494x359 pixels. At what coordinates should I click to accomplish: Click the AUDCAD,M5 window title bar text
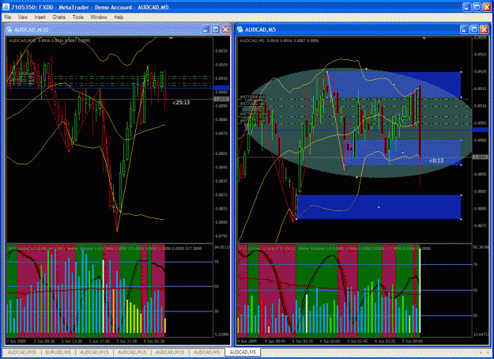pyautogui.click(x=261, y=29)
